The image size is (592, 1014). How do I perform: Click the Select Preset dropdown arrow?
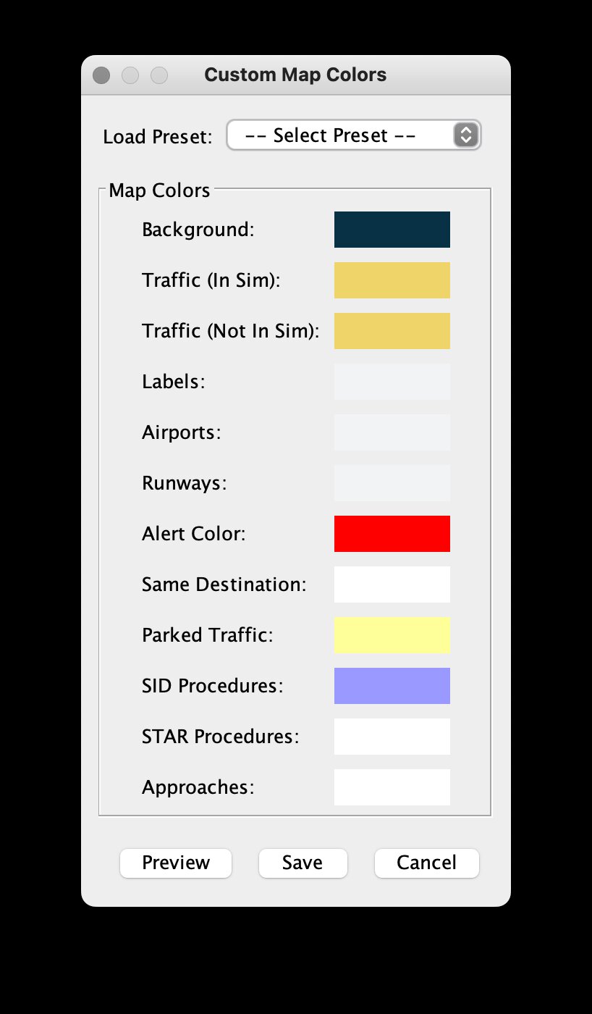coord(466,135)
